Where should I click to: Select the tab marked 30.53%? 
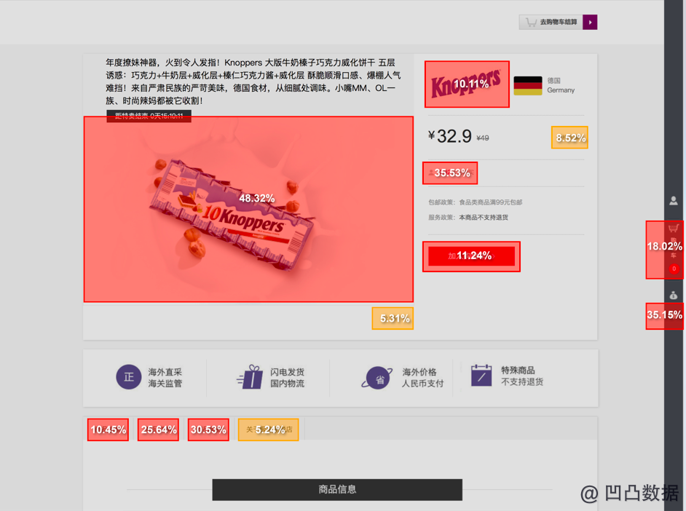(x=209, y=429)
